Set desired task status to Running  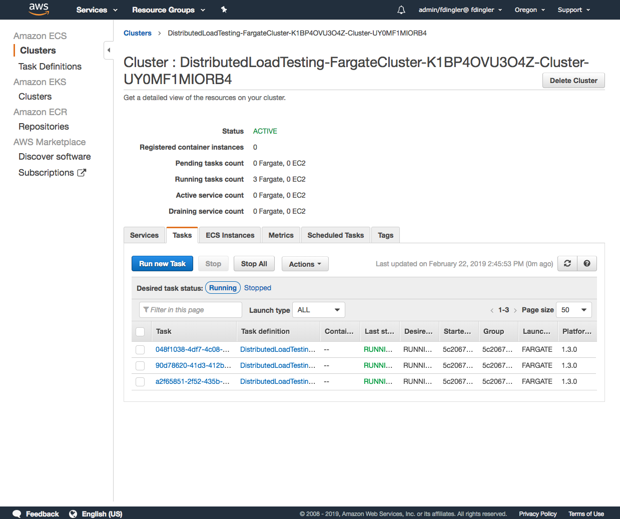(x=223, y=288)
